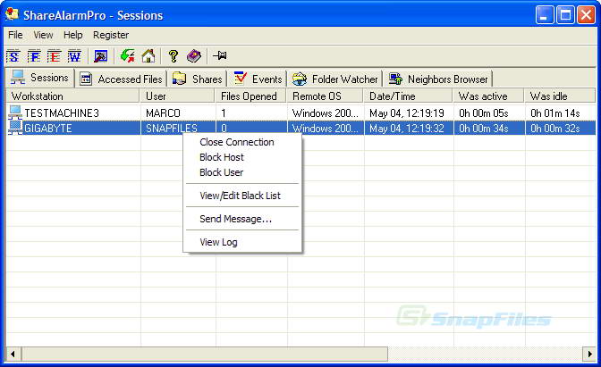The image size is (601, 367).
Task: Switch to the Events tab
Action: click(258, 79)
